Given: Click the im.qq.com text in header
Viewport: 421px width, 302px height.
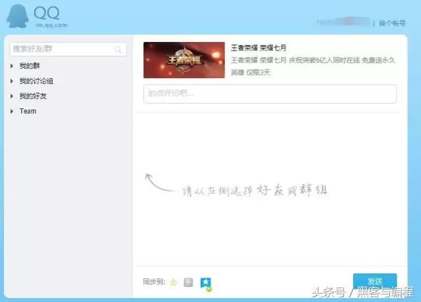Looking at the screenshot, I should pyautogui.click(x=51, y=25).
